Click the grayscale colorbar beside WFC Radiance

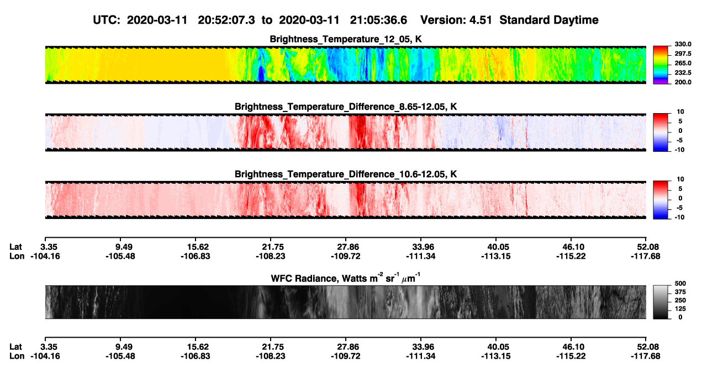[x=661, y=301]
